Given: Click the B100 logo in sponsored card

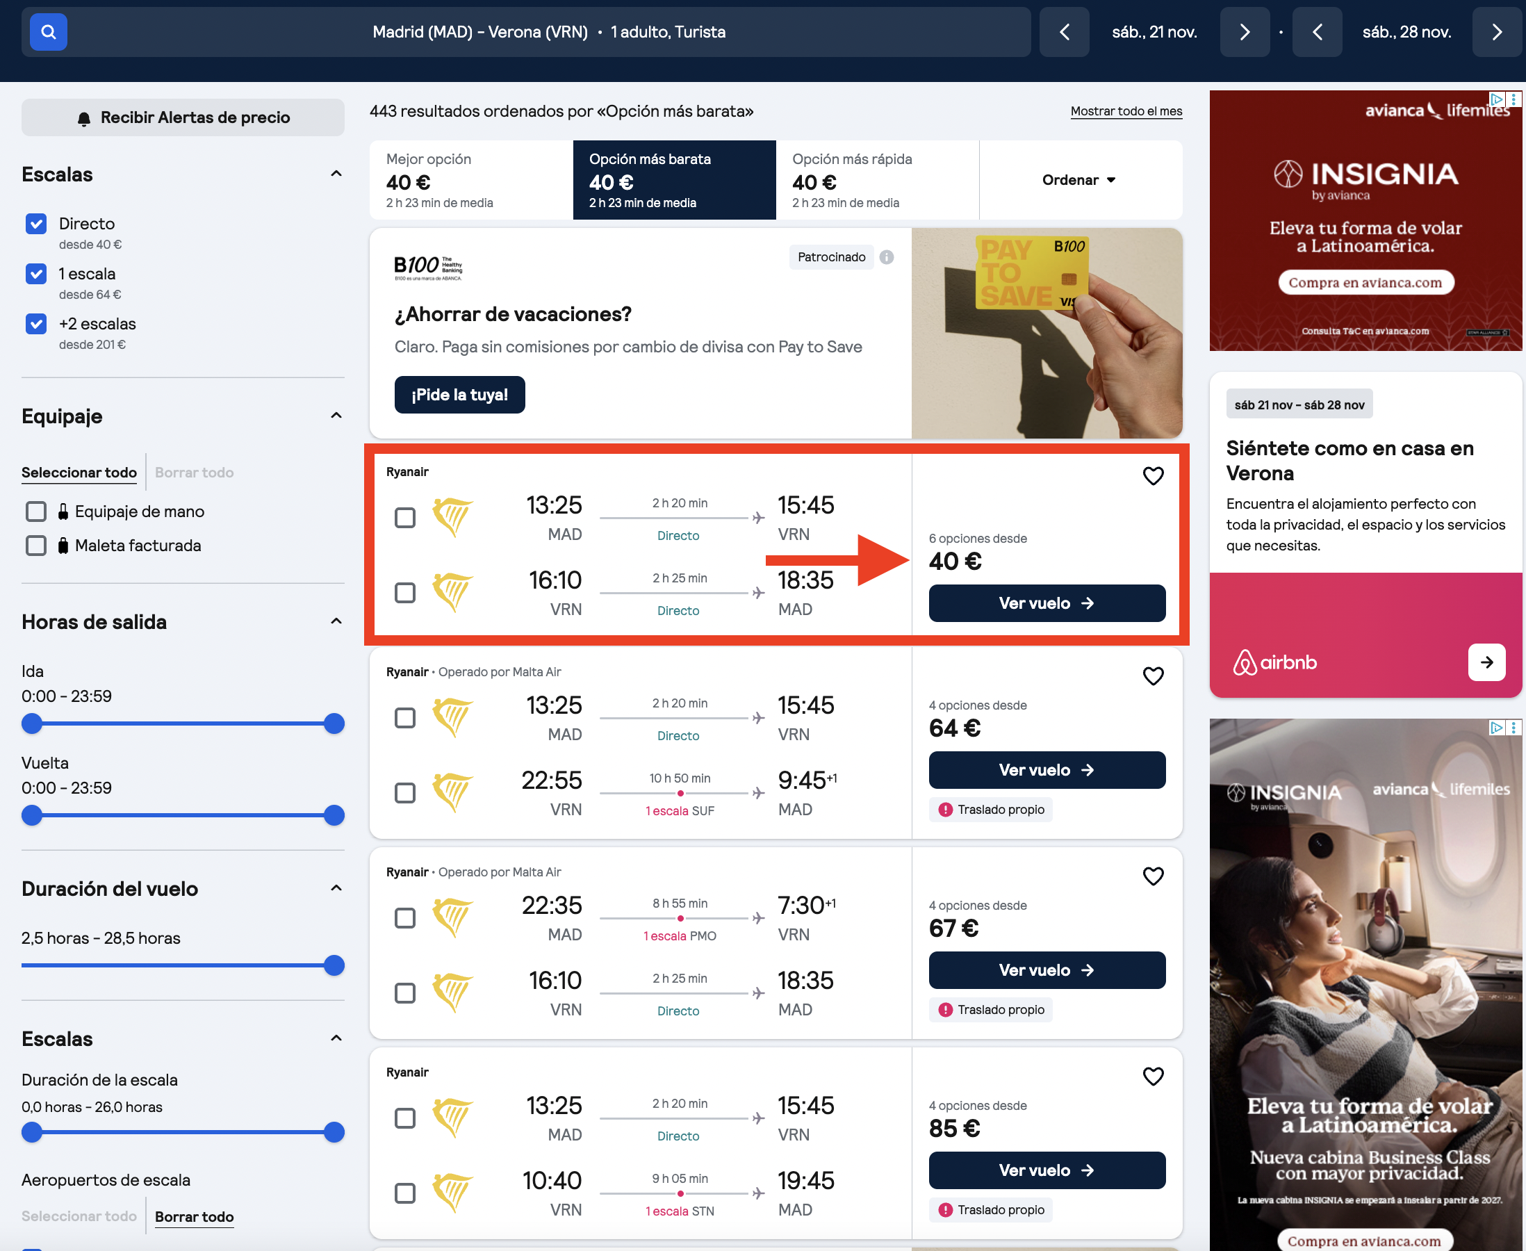Looking at the screenshot, I should tap(429, 268).
